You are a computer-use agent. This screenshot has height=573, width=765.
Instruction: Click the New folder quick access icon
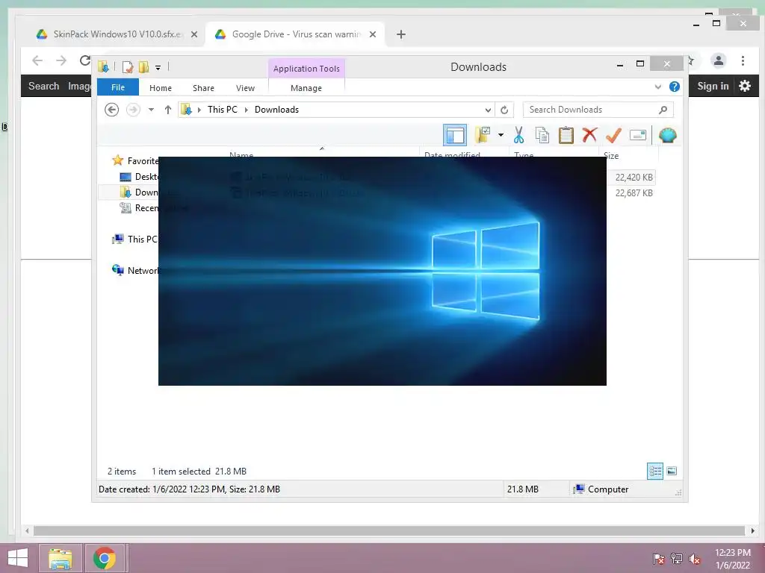pyautogui.click(x=144, y=66)
